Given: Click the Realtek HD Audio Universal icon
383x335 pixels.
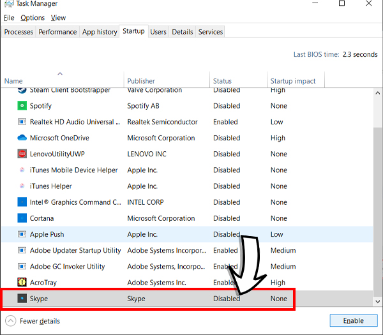Looking at the screenshot, I should tap(22, 122).
